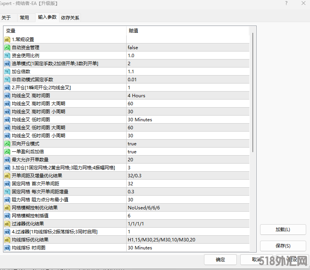Click the 确定 button
Image resolution: width=310 pixels, height=270 pixels.
(220, 260)
